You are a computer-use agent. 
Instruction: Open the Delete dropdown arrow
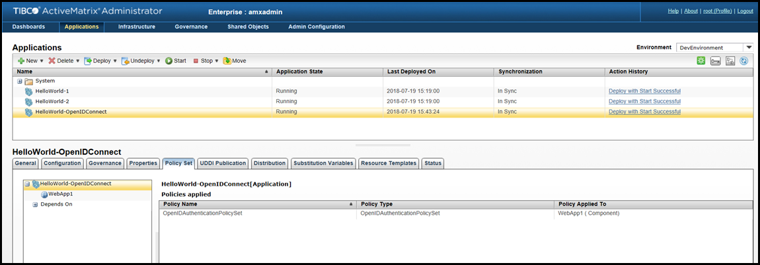77,61
